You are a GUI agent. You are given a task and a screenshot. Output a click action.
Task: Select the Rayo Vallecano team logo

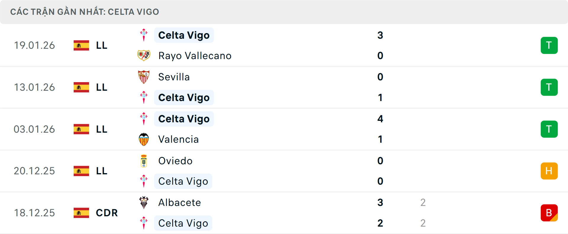(144, 56)
